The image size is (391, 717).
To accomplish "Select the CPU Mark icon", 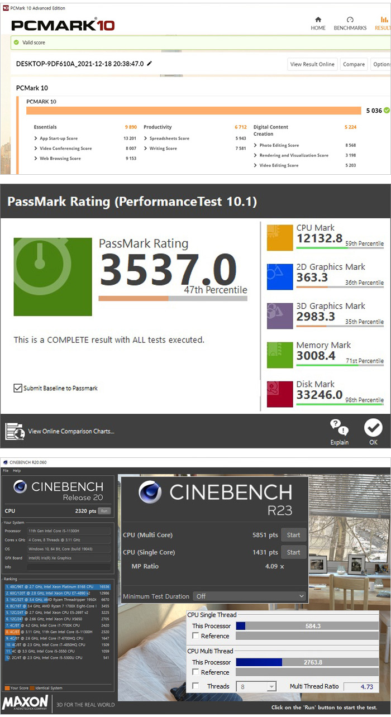I will click(280, 237).
